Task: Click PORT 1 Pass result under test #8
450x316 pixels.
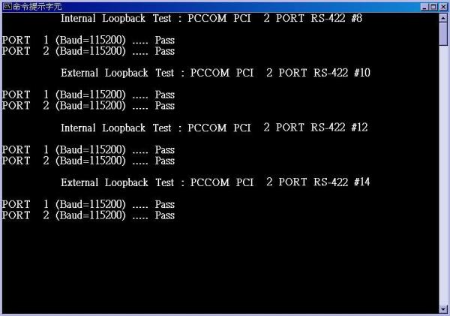Action: [165, 41]
